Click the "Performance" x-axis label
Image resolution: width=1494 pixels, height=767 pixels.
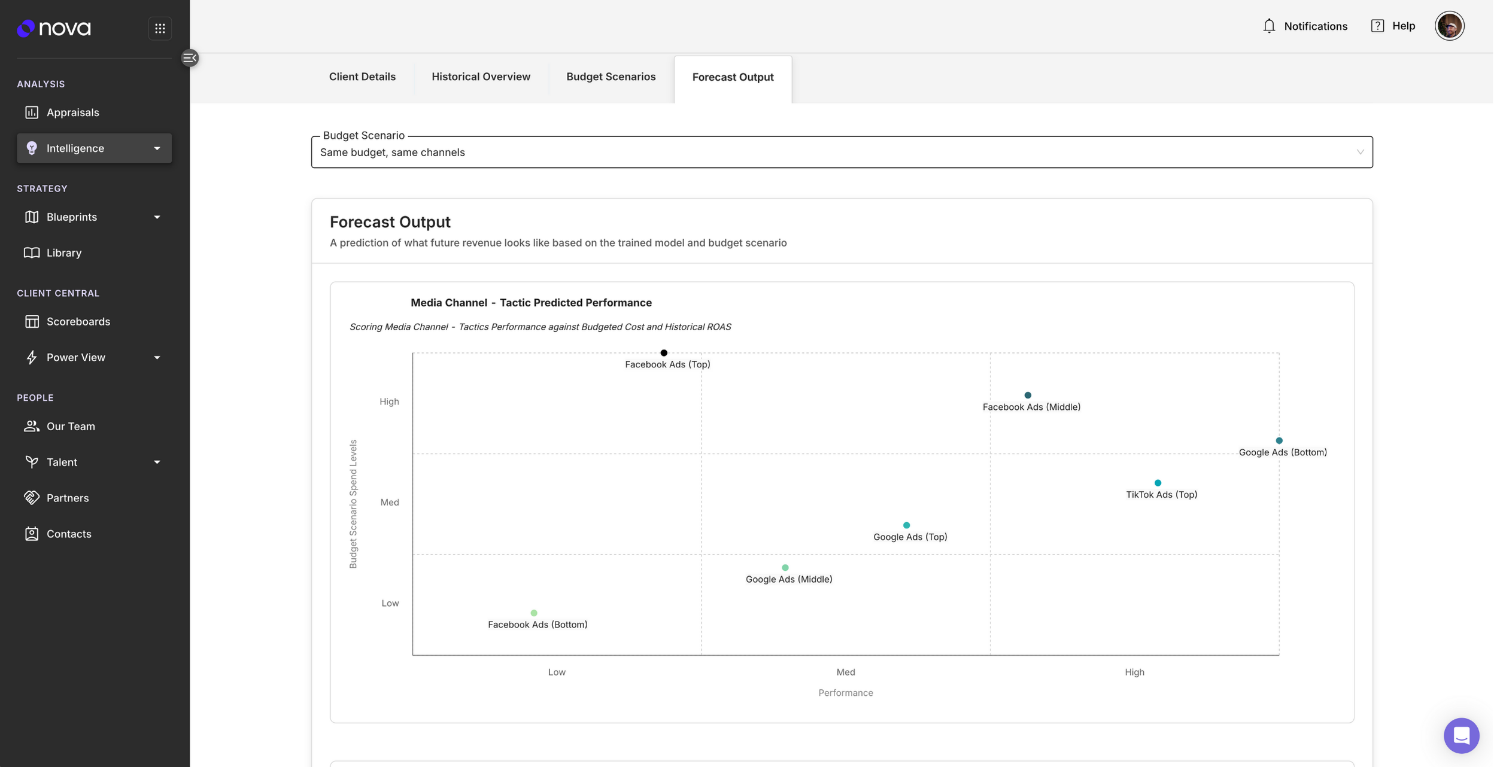click(845, 693)
